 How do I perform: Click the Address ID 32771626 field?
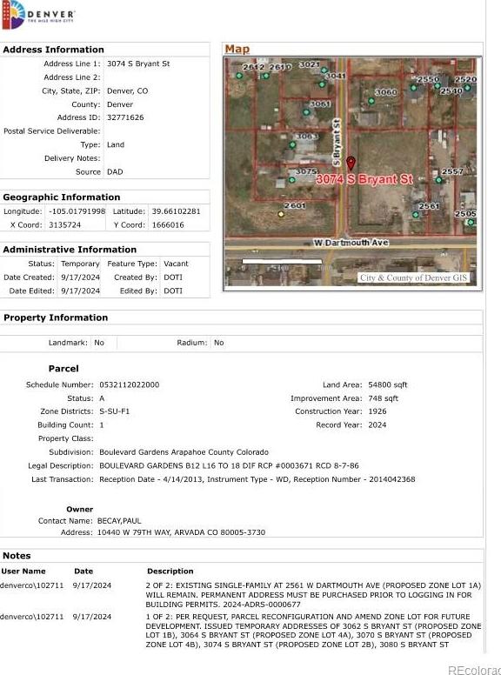point(125,117)
